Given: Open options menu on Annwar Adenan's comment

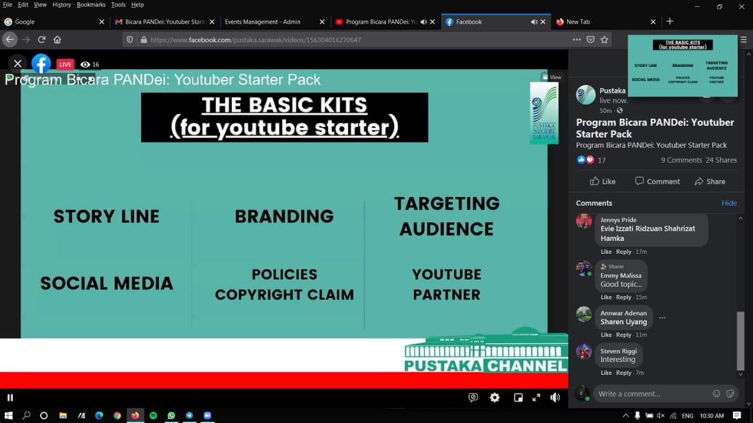Looking at the screenshot, I should (662, 318).
